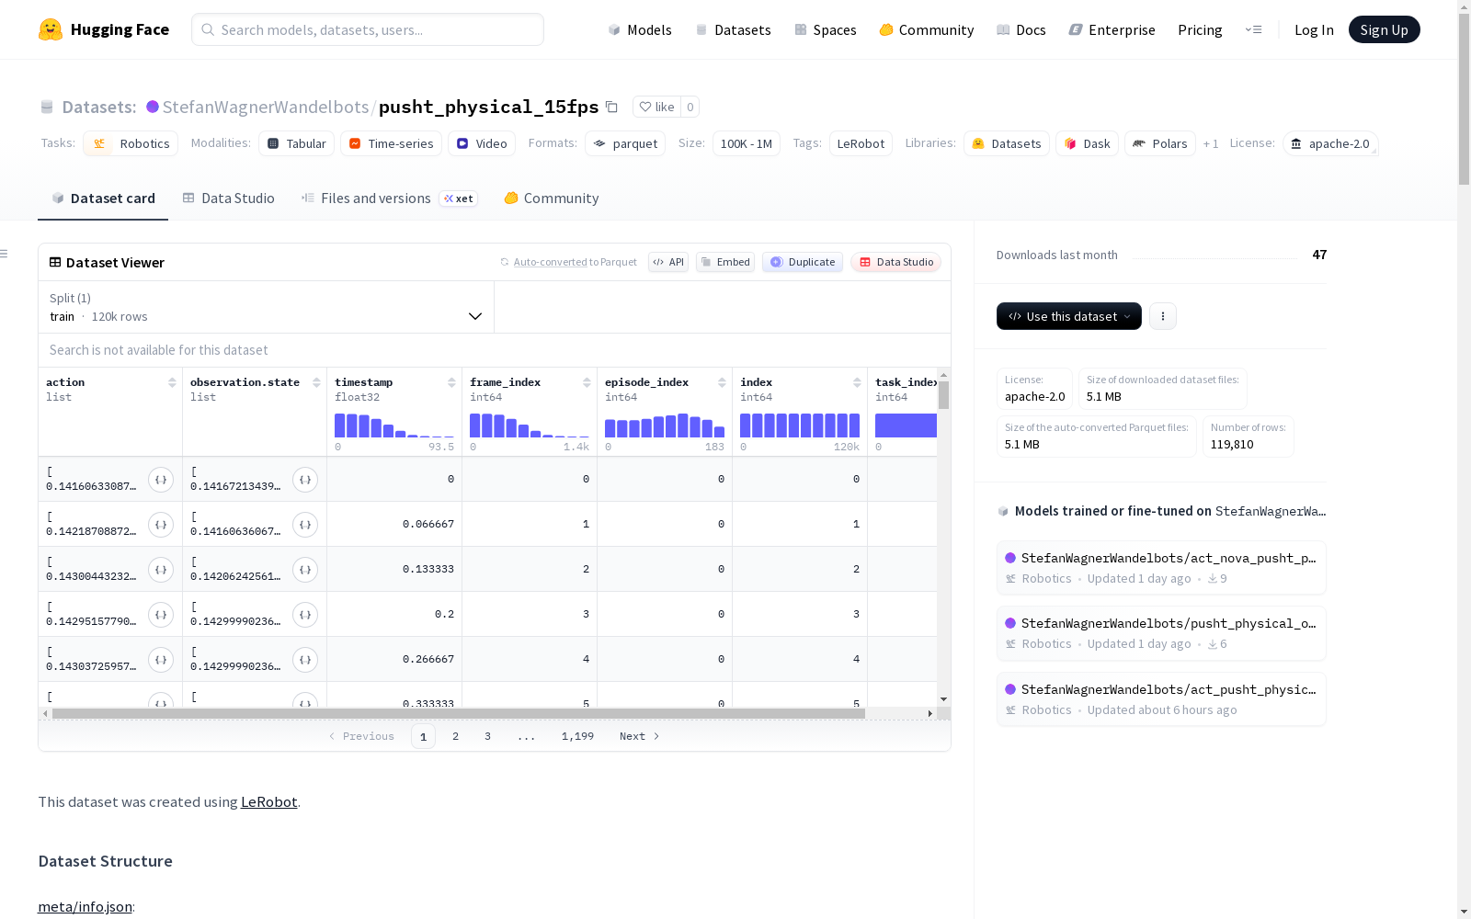The height and width of the screenshot is (919, 1471).
Task: Open Data Studio from the viewer header
Action: coord(895,262)
